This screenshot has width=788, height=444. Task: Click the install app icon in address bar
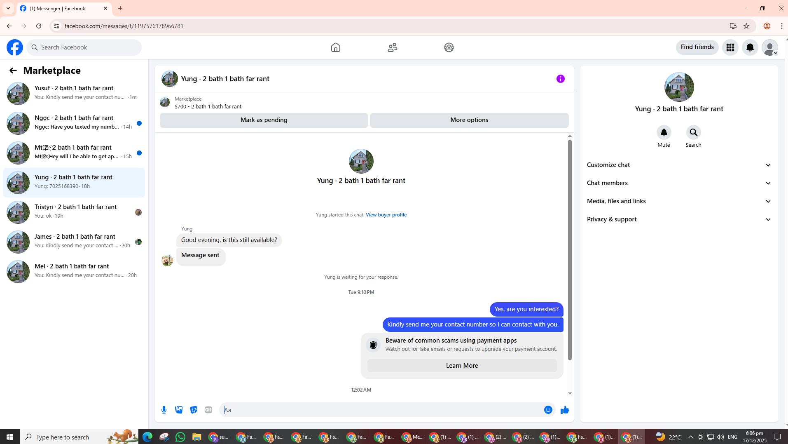click(733, 26)
